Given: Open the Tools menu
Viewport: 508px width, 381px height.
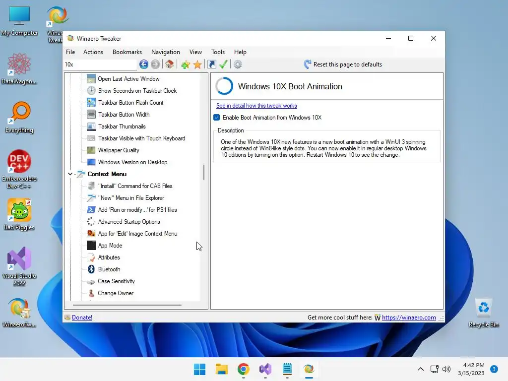Looking at the screenshot, I should [218, 52].
